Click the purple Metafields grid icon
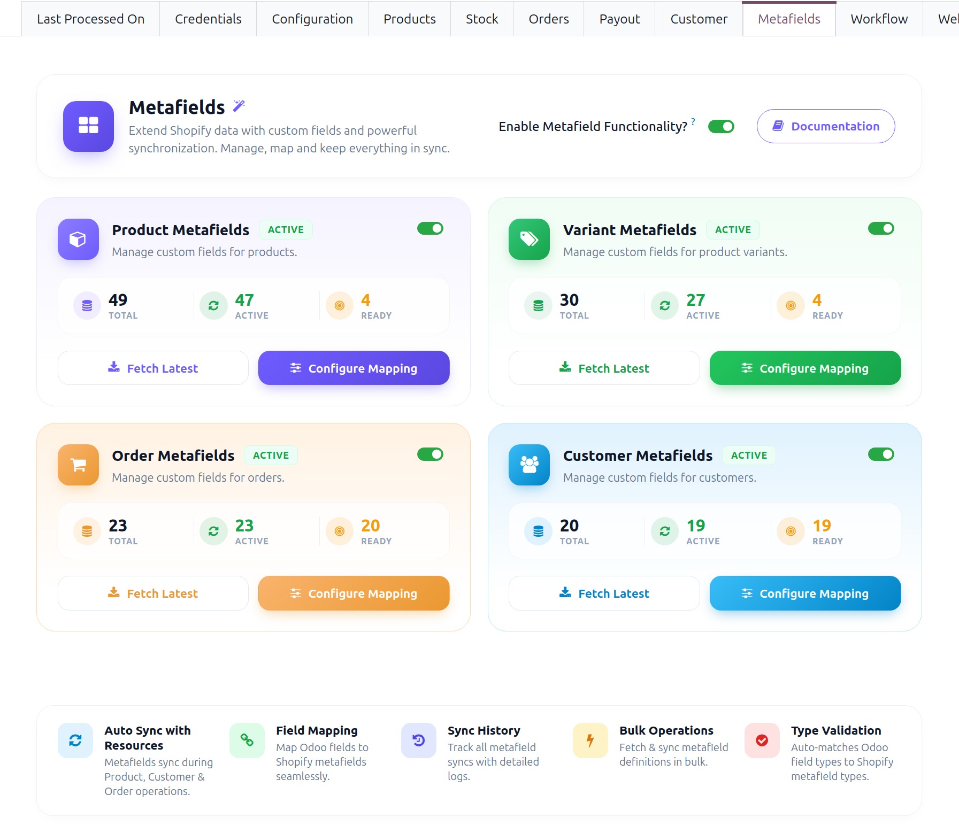Screen dimensions: 959x833 [88, 126]
